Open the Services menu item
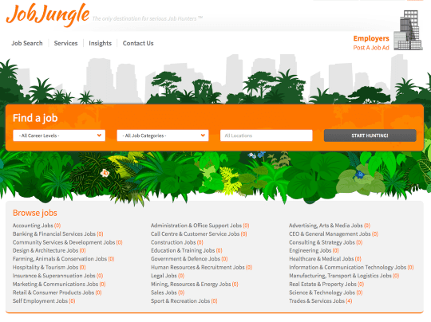 (65, 43)
